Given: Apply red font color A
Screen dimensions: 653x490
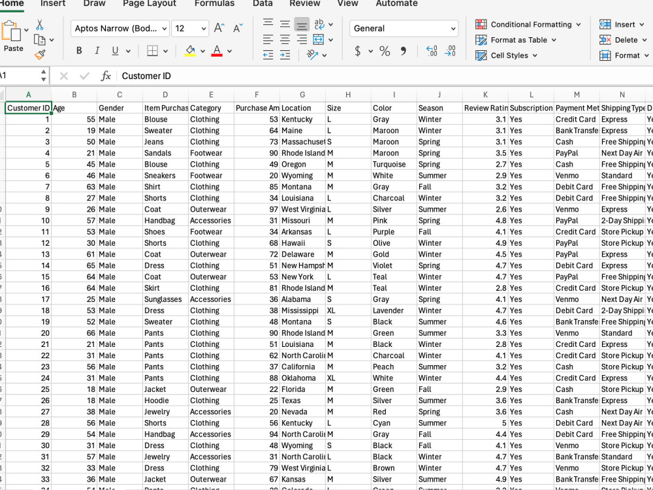Looking at the screenshot, I should (217, 51).
